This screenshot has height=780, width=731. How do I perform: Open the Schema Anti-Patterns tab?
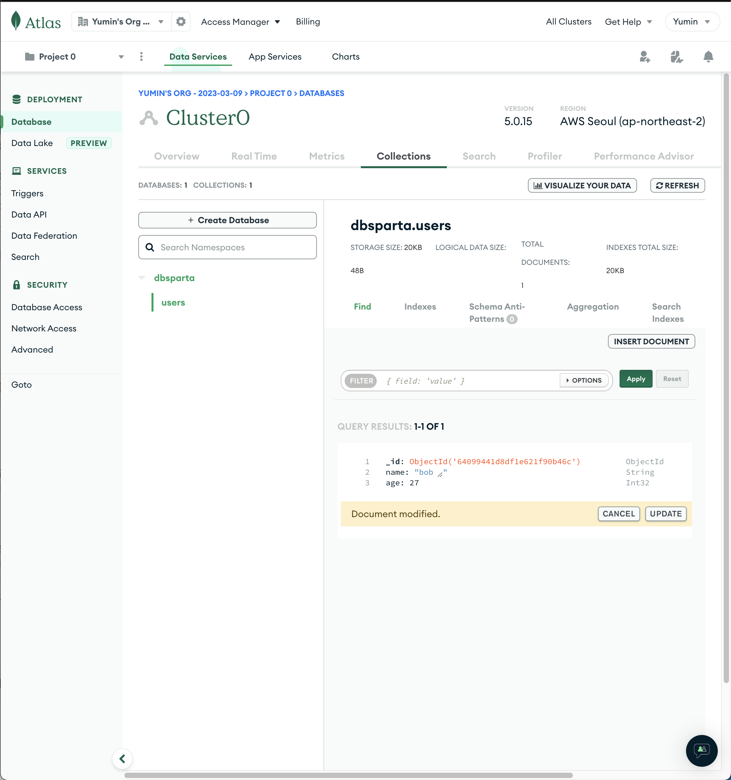pyautogui.click(x=497, y=313)
